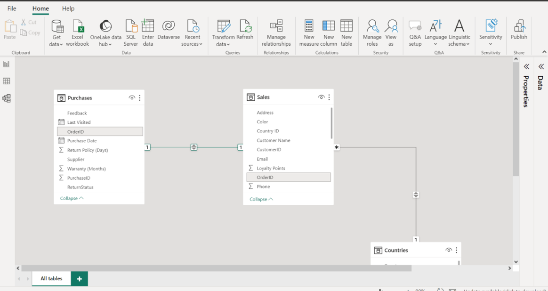Viewport: 548px width, 291px height.
Task: Toggle visibility eye on Countries table
Action: click(x=449, y=251)
